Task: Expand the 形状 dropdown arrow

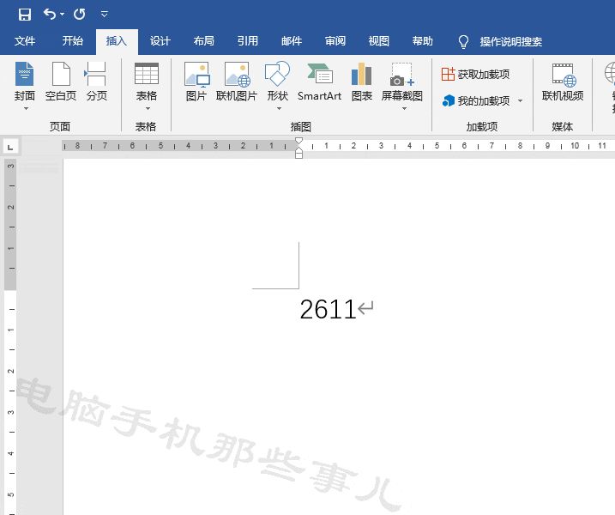Action: click(x=279, y=109)
